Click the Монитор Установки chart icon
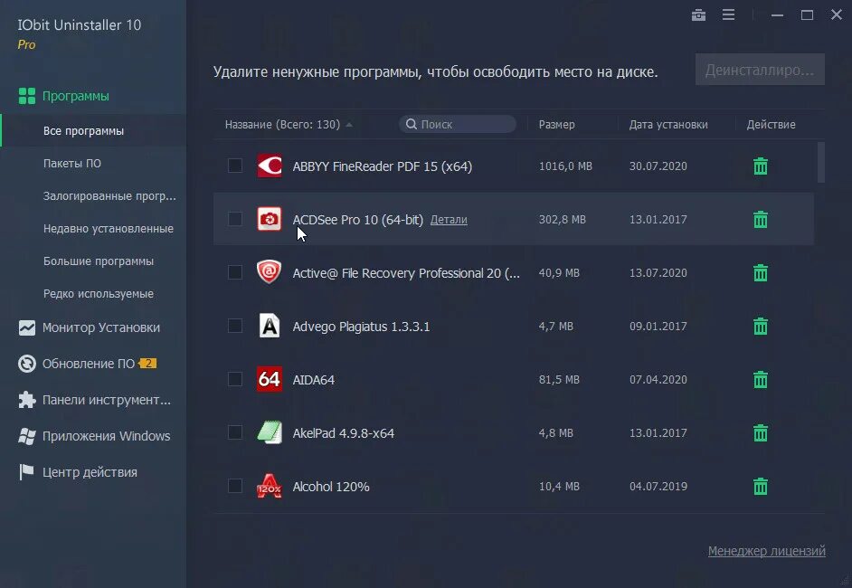The image size is (852, 588). pyautogui.click(x=26, y=327)
